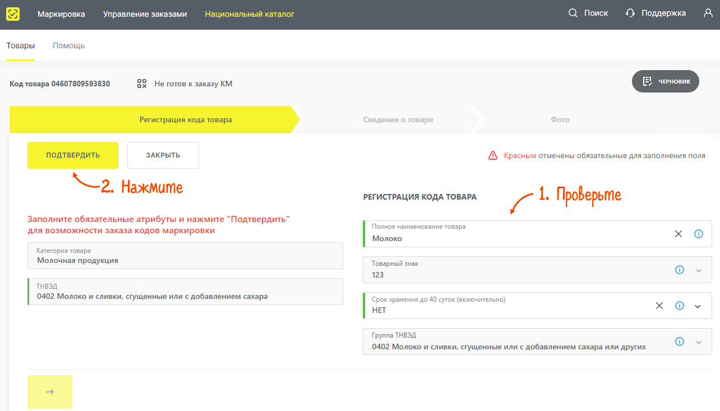The image size is (720, 411).
Task: Click the Поддержка link
Action: coord(663,13)
